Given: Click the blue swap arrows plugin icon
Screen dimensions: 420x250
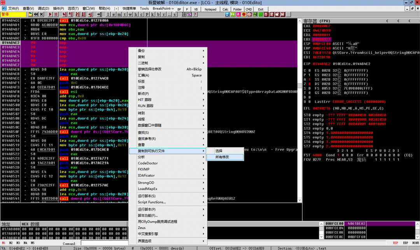Looking at the screenshot, I should [x=227, y=14].
